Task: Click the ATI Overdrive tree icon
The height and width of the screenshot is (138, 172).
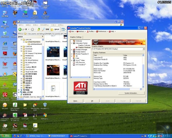Action: point(74,65)
